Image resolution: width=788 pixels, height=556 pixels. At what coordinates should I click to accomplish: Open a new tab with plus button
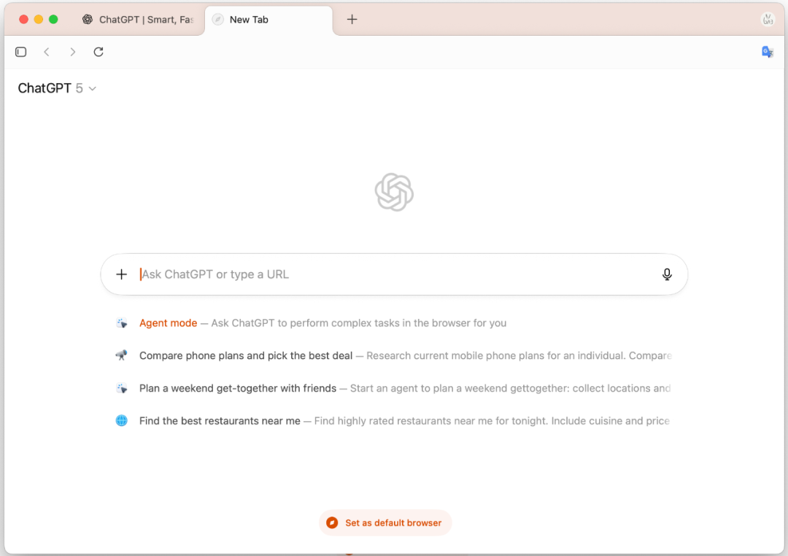(x=352, y=20)
